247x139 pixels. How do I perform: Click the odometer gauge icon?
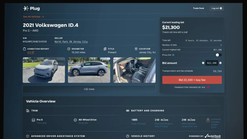(x=69, y=49)
